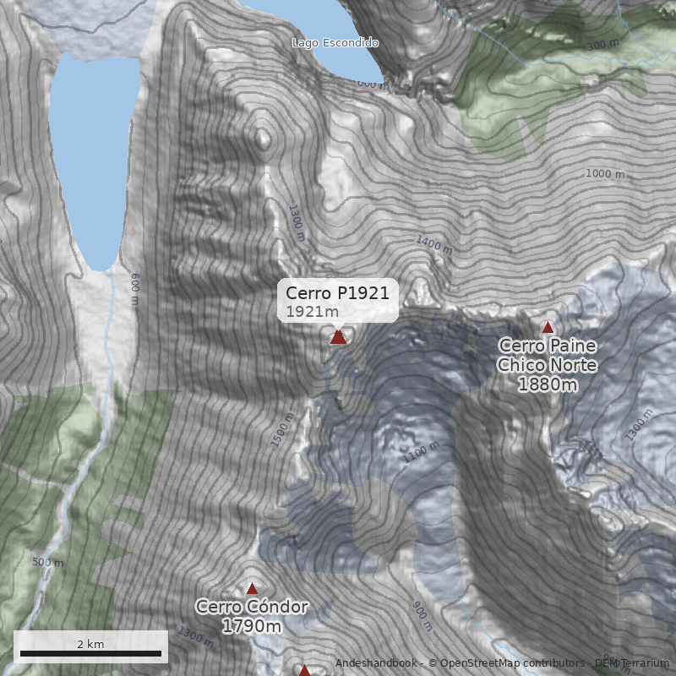Click the Cerro Cóndor 1790m label
This screenshot has height=676, width=676.
click(x=252, y=616)
